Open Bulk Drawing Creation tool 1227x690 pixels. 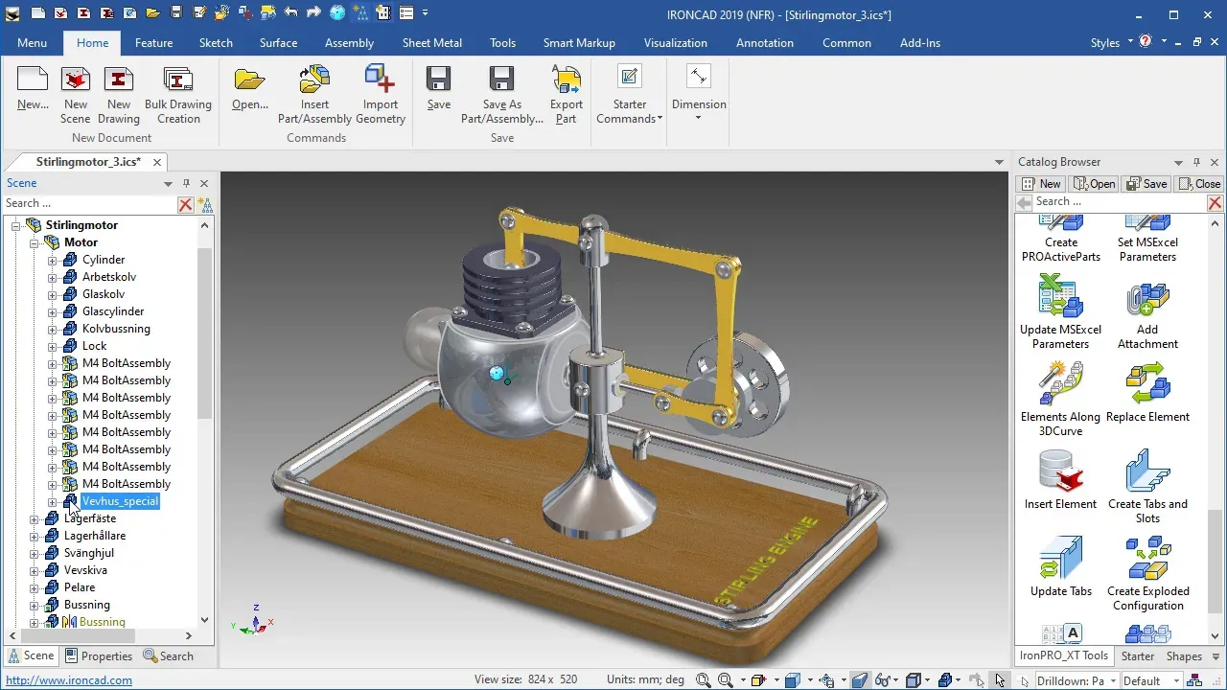click(178, 95)
